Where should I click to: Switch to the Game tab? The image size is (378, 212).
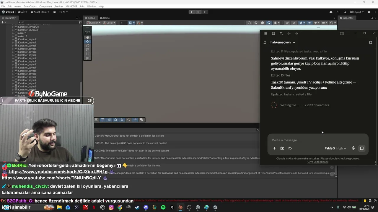(105, 18)
